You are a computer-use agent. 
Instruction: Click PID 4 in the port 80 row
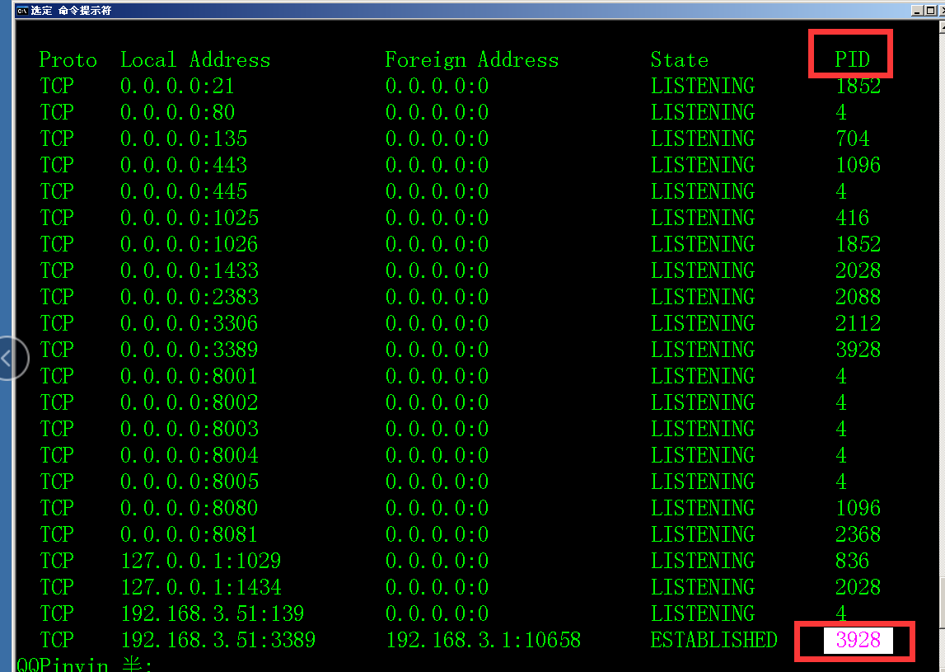841,112
